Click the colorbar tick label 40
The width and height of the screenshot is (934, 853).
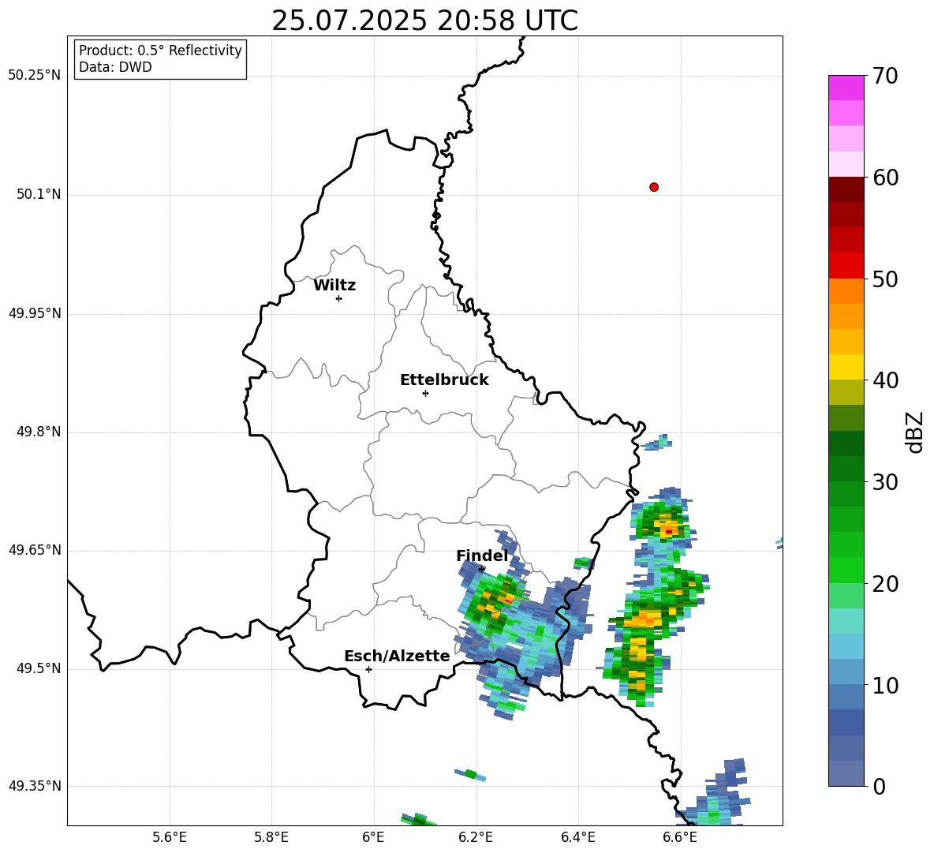pos(884,380)
